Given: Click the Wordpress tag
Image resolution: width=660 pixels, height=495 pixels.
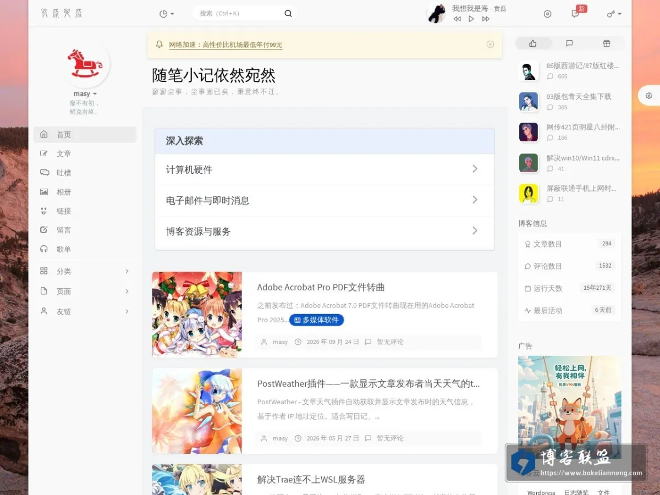Looking at the screenshot, I should click(x=541, y=492).
